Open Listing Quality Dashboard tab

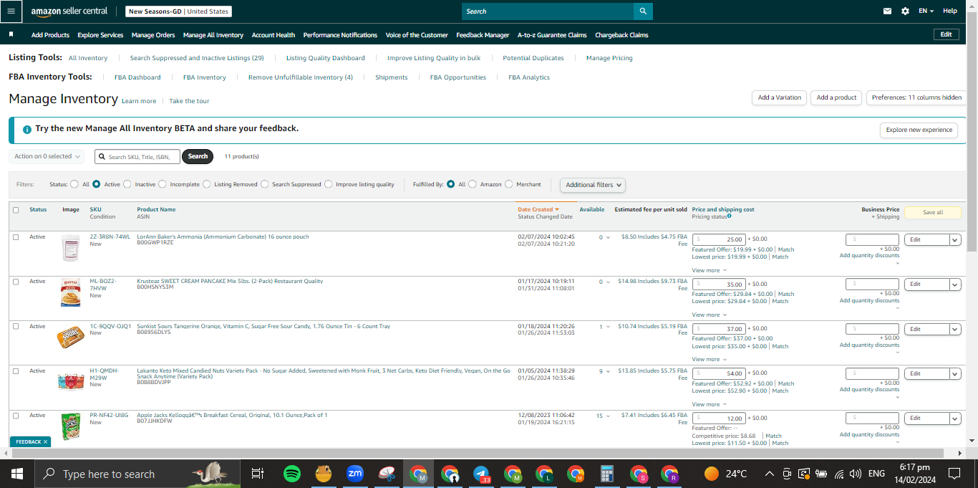tap(326, 58)
